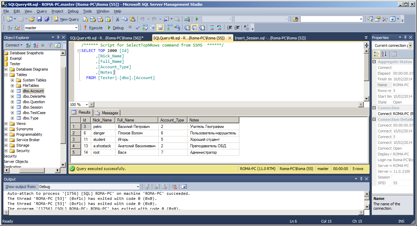Click the Save All icon in toolbar
Screen dimensions: 417x226
click(x=46, y=19)
